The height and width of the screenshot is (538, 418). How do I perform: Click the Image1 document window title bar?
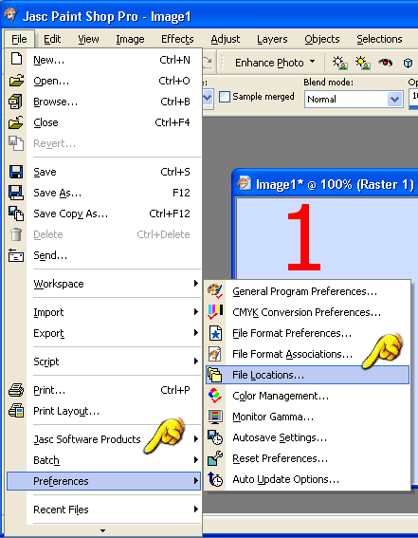click(326, 184)
